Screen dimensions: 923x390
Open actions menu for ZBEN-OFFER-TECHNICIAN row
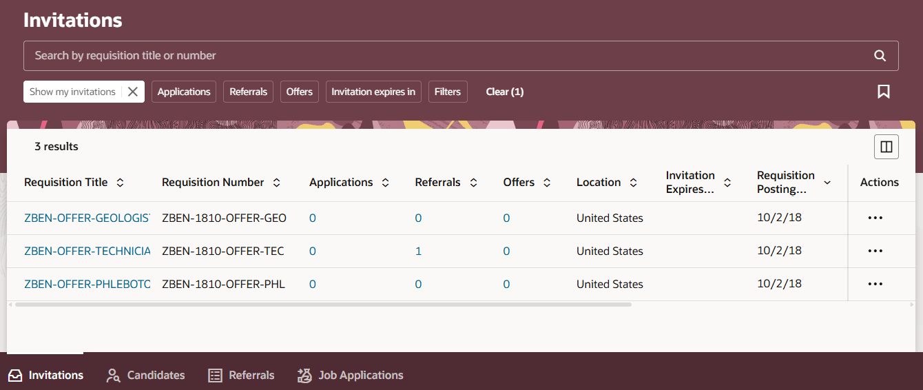click(875, 251)
